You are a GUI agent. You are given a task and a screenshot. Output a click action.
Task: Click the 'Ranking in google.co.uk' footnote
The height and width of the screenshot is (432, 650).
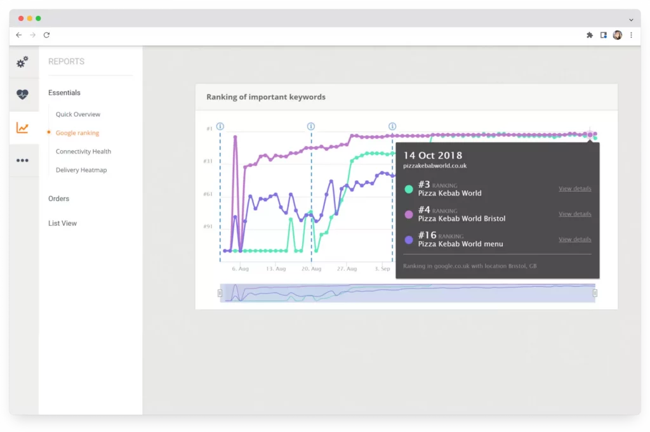[470, 266]
